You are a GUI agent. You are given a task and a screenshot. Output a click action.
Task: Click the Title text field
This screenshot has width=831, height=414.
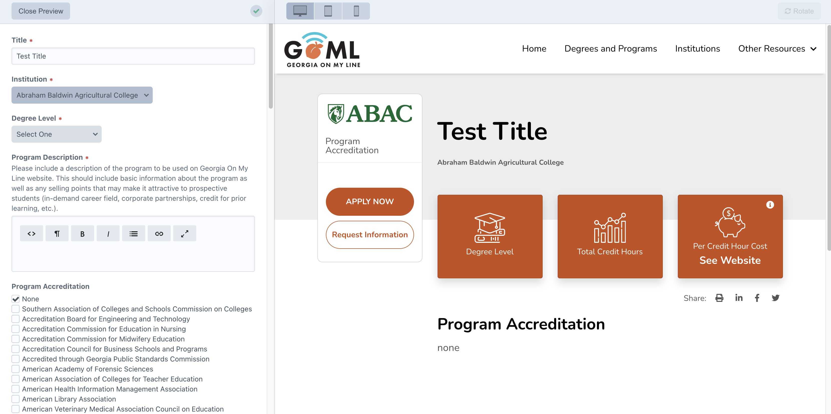coord(133,56)
